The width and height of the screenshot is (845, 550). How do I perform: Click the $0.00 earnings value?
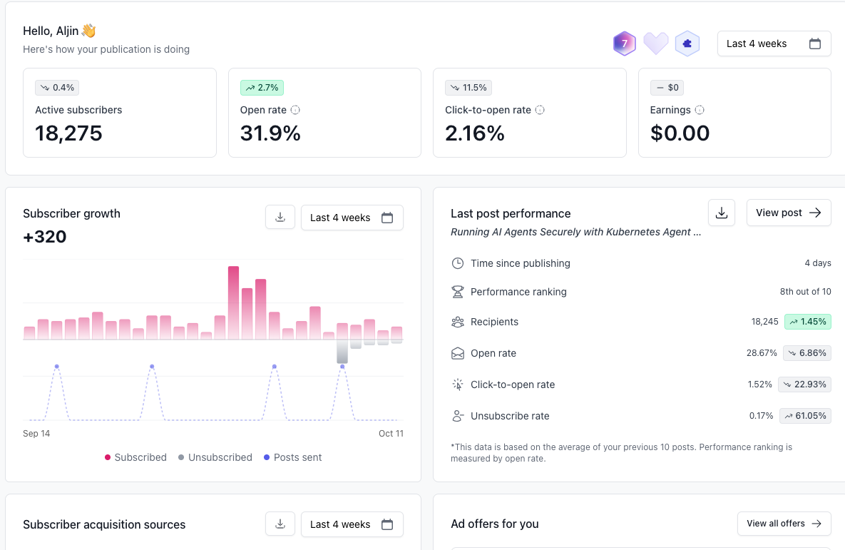click(x=680, y=133)
